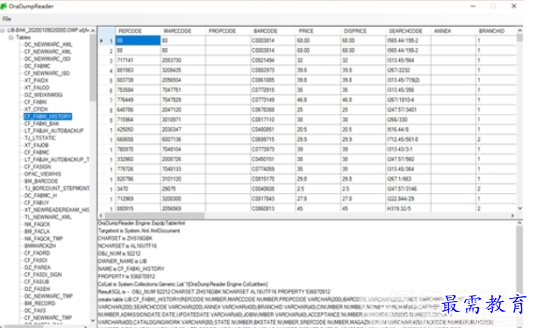The image size is (533, 328).
Task: Select the XT_FALOD table
Action: click(37, 87)
